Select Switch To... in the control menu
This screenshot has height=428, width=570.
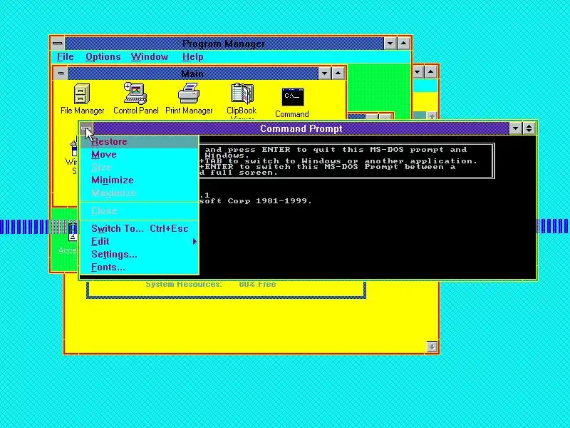[139, 228]
